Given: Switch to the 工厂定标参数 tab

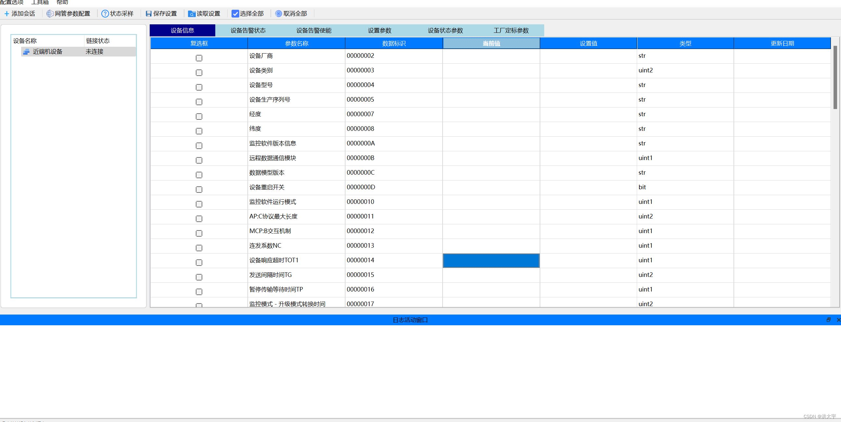Looking at the screenshot, I should [x=511, y=31].
